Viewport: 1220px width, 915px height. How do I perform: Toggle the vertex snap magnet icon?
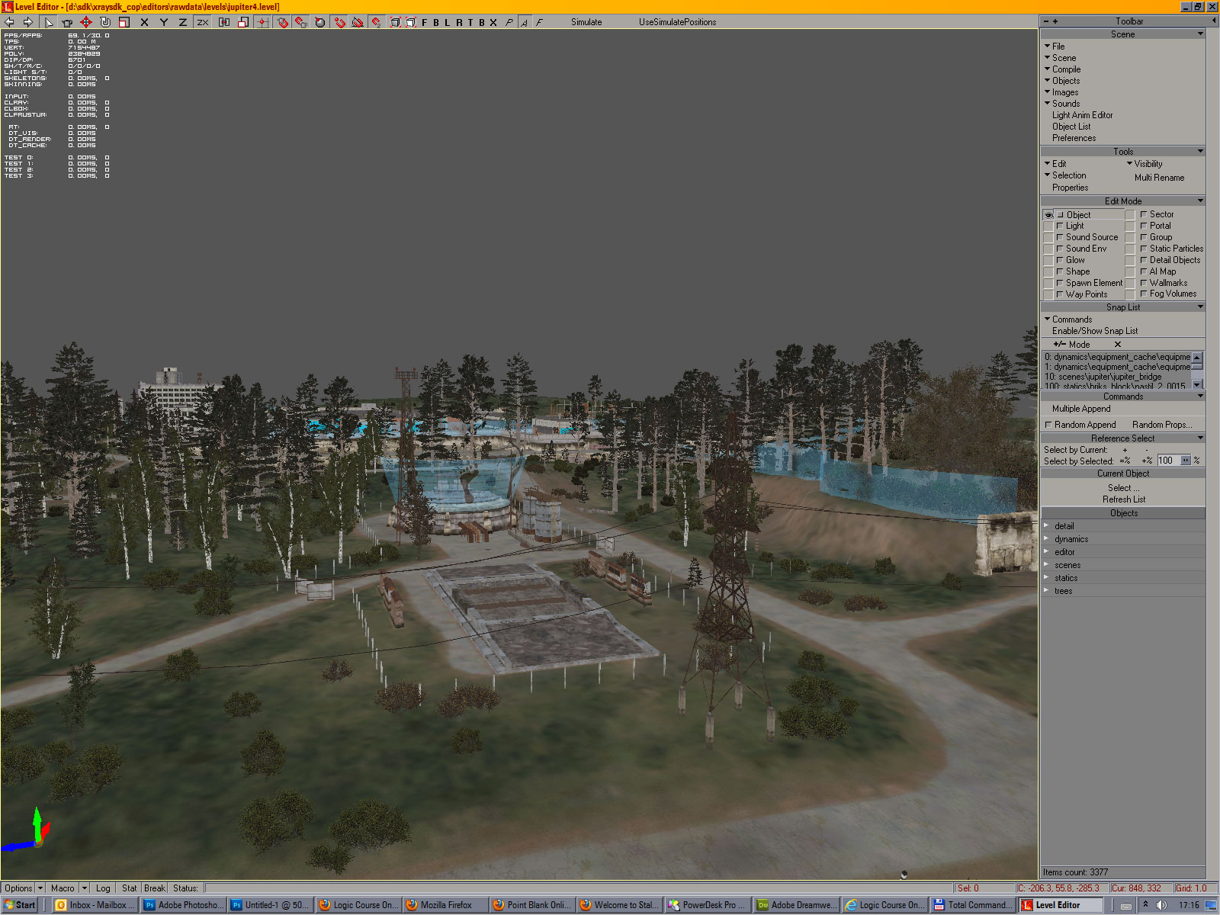point(340,22)
